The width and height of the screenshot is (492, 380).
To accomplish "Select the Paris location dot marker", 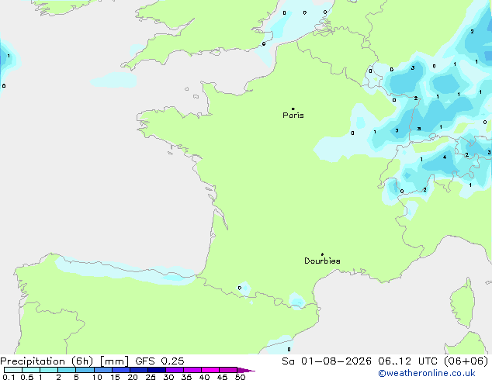I will (x=293, y=109).
